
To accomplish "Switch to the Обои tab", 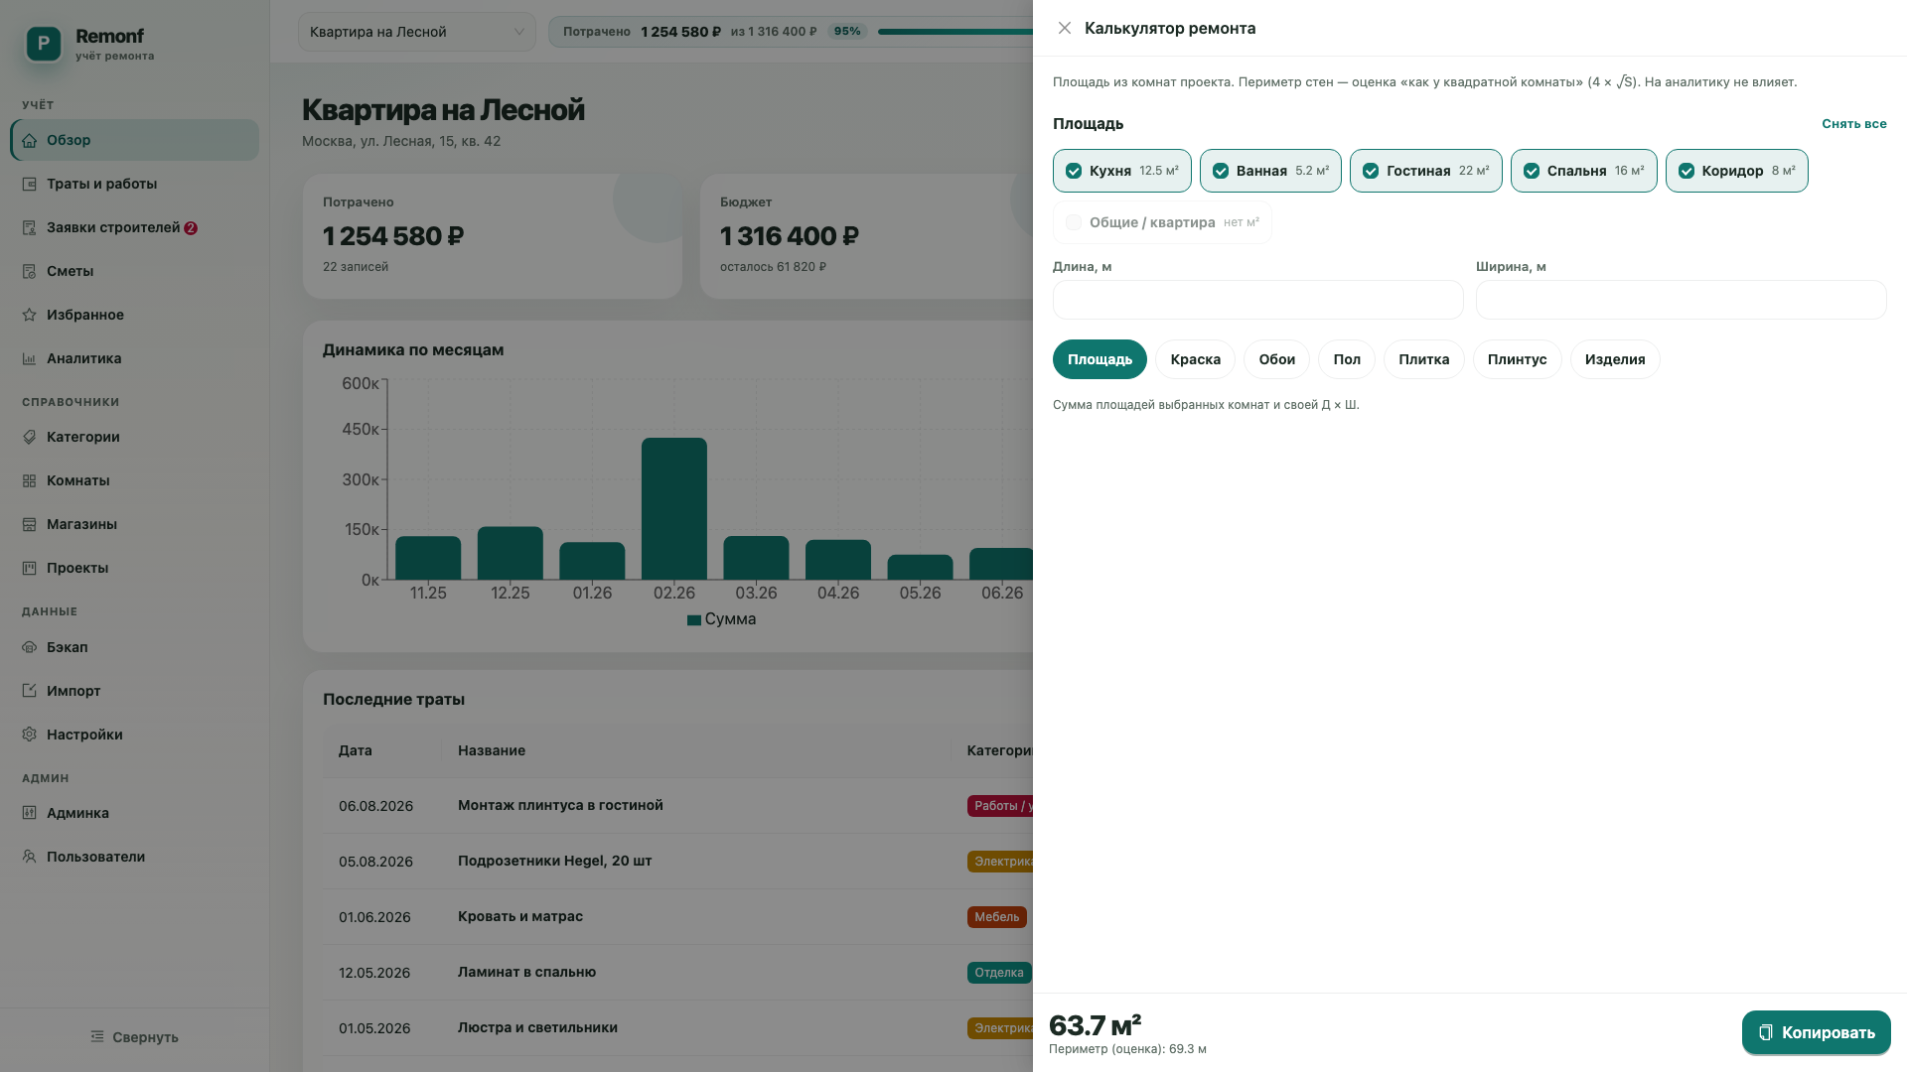I will [1276, 359].
